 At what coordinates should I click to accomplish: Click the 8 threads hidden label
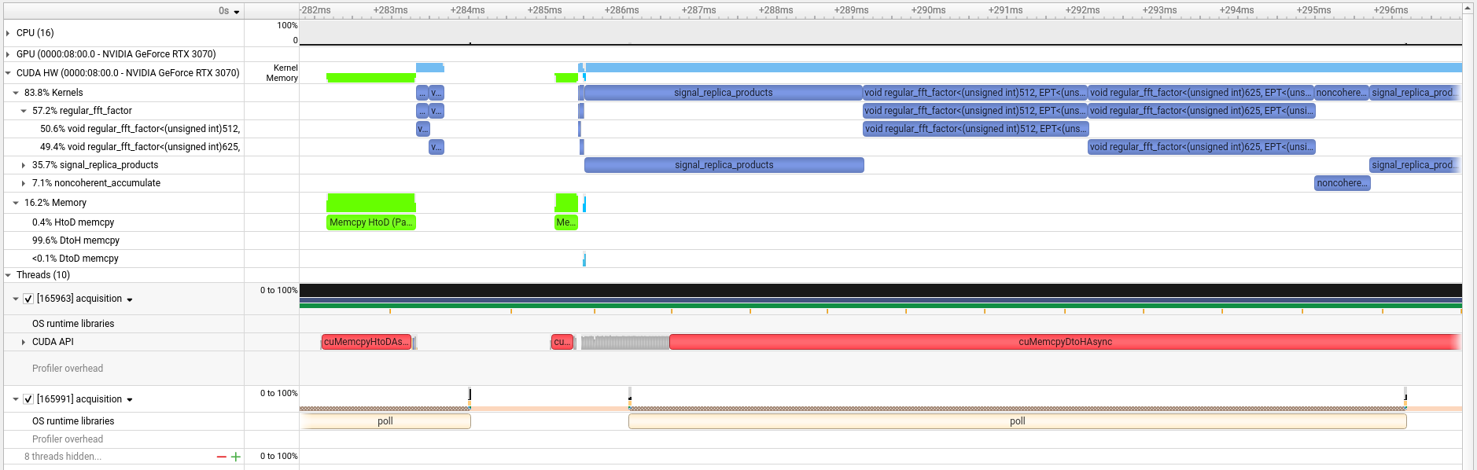click(x=63, y=457)
